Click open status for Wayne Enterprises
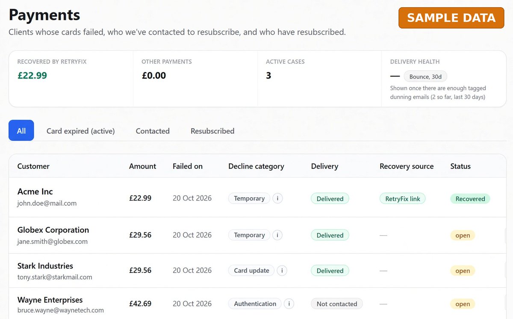 (463, 304)
